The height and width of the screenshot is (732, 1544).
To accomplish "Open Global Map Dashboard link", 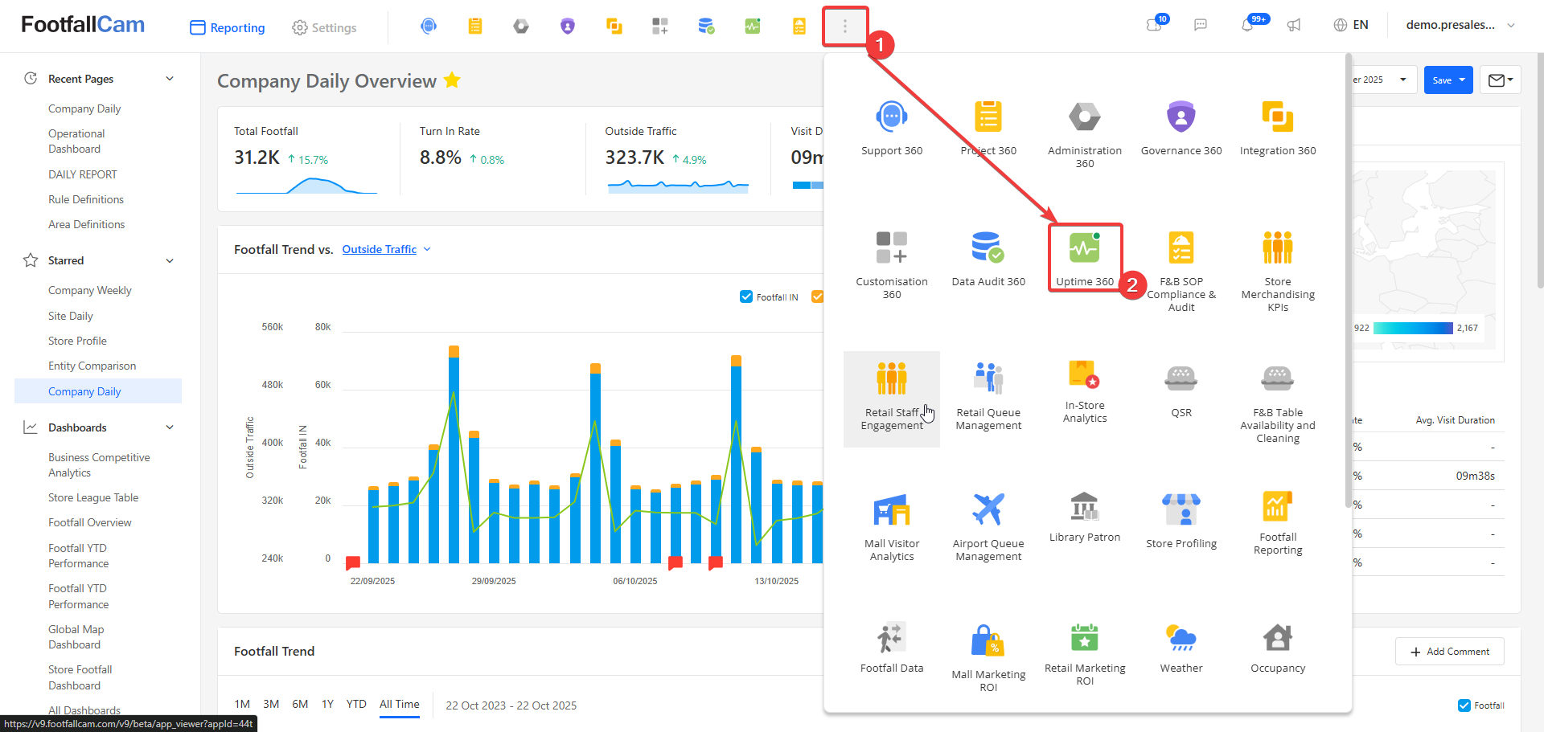I will coord(76,637).
